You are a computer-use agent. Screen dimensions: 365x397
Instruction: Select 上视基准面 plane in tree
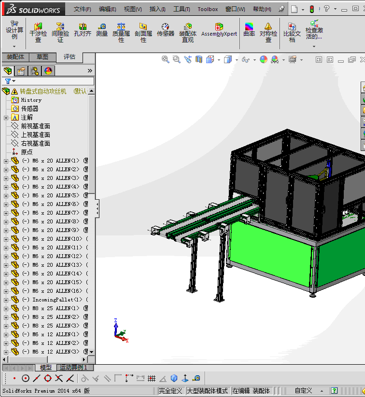point(36,135)
